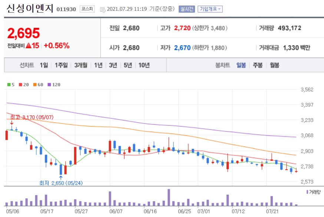
Task: Click the calendar clock icon beside the date
Action: pyautogui.click(x=102, y=10)
